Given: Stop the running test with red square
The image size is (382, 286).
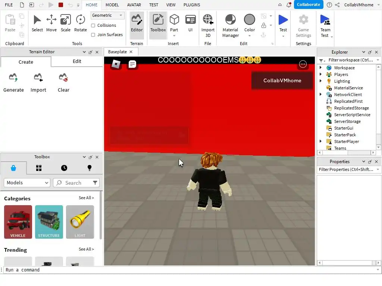Looking at the screenshot, I should (x=61, y=4).
